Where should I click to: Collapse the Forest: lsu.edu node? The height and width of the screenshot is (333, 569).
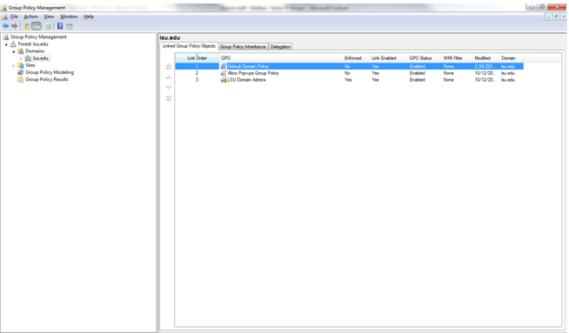point(6,44)
